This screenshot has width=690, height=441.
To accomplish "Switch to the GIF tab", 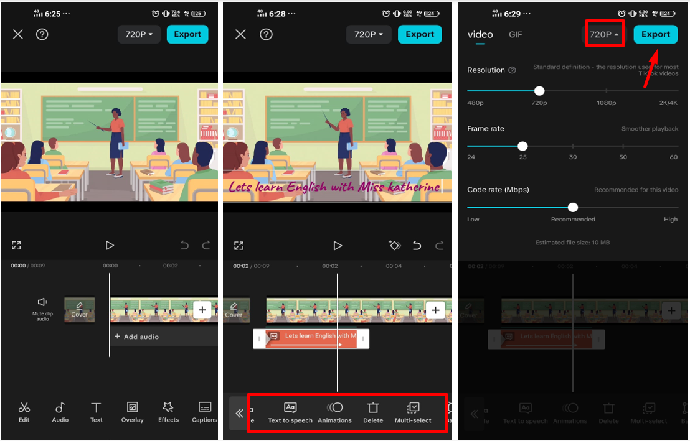I will pyautogui.click(x=515, y=34).
